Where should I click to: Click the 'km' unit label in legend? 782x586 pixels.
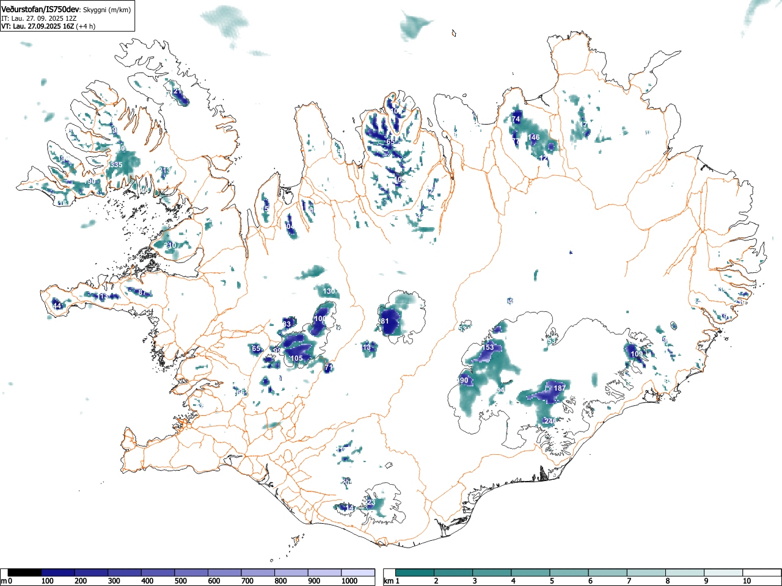tap(389, 581)
